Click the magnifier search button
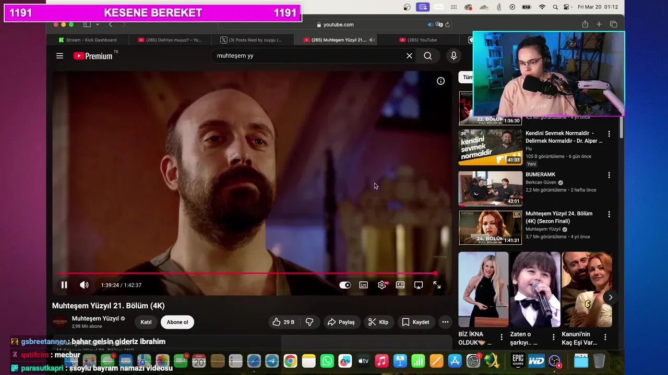The image size is (668, 375). (x=428, y=56)
